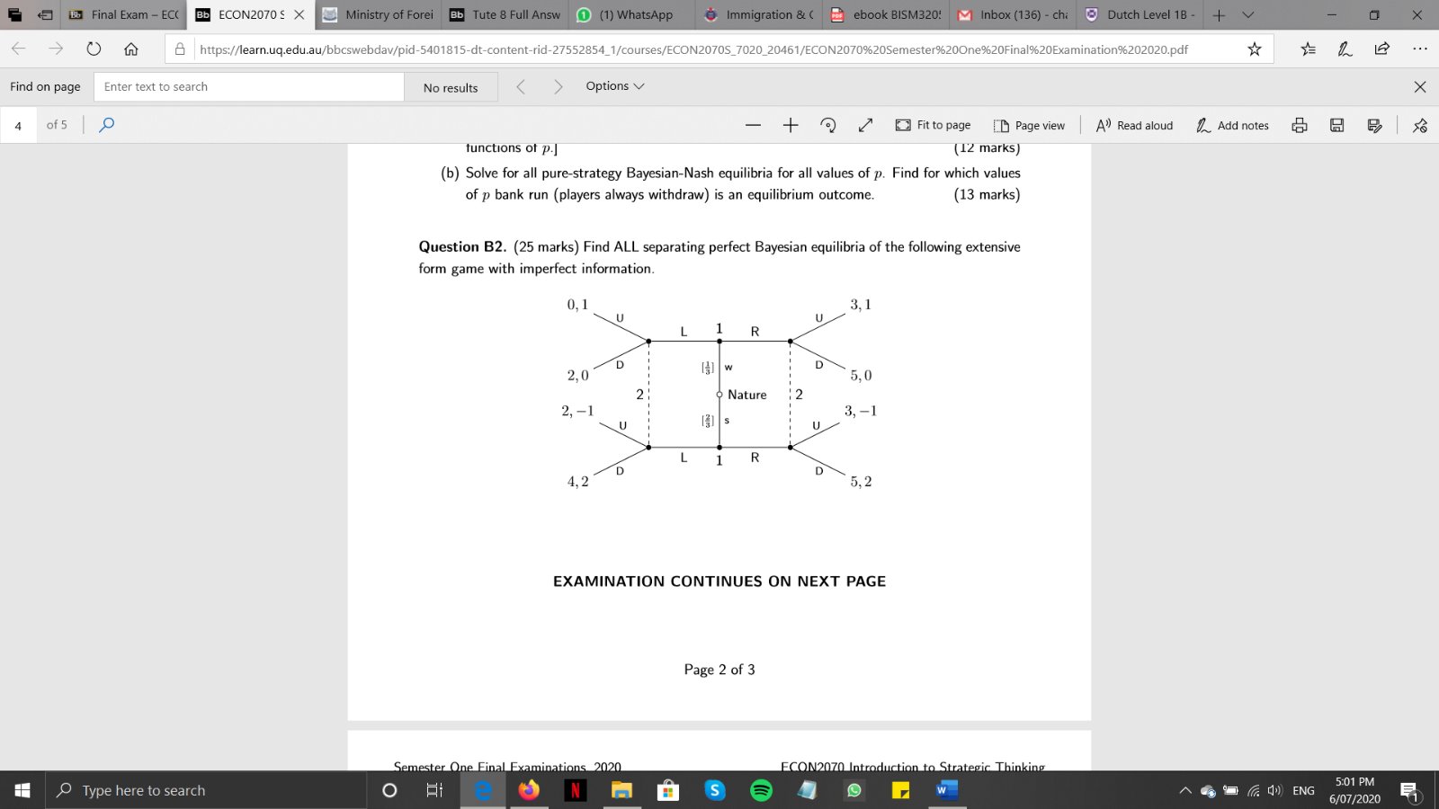The image size is (1439, 809).
Task: Start Read aloud for the PDF
Action: click(x=1134, y=125)
